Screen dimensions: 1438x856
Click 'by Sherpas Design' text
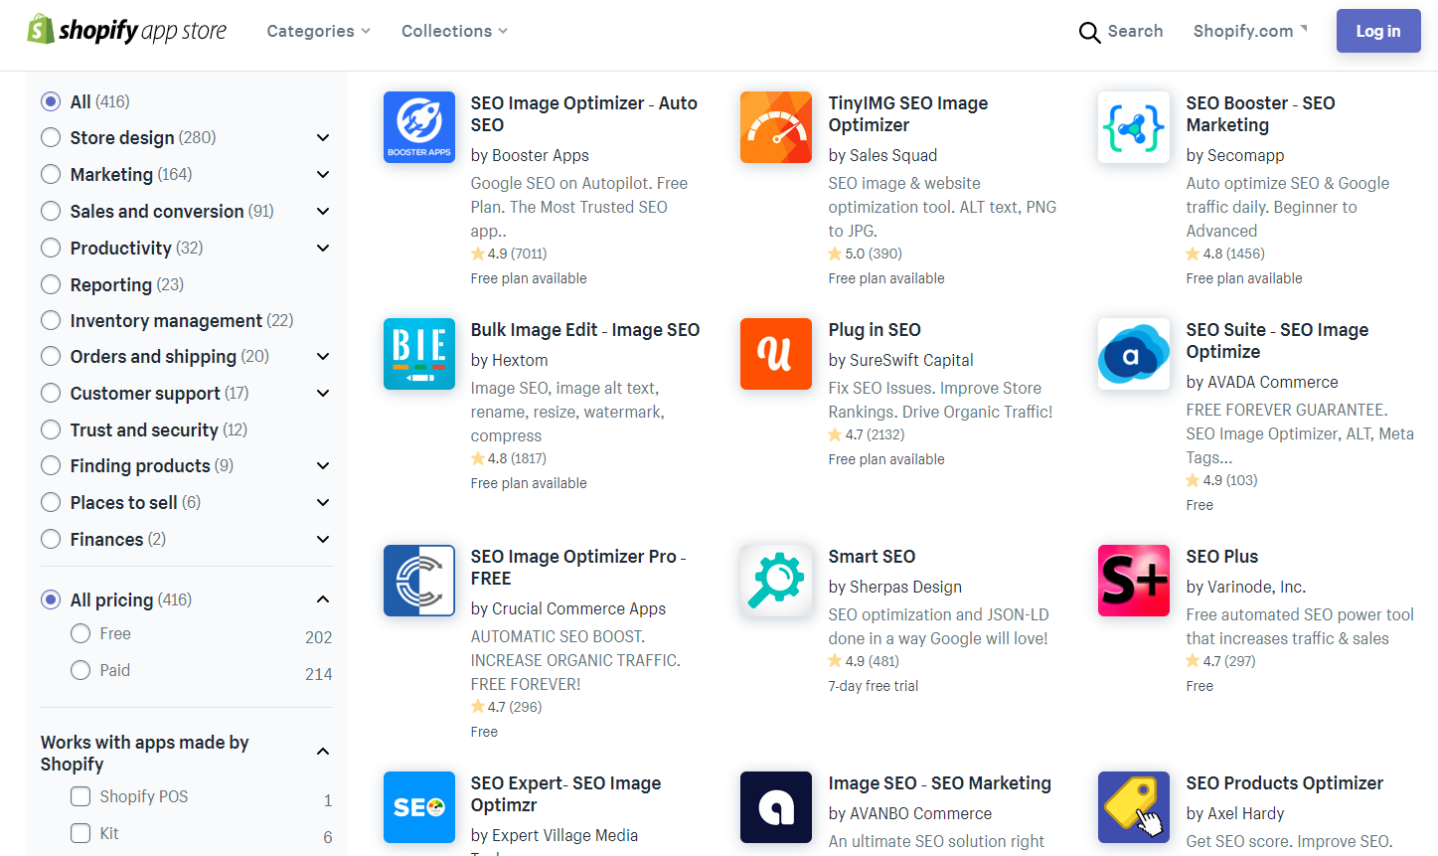click(895, 587)
